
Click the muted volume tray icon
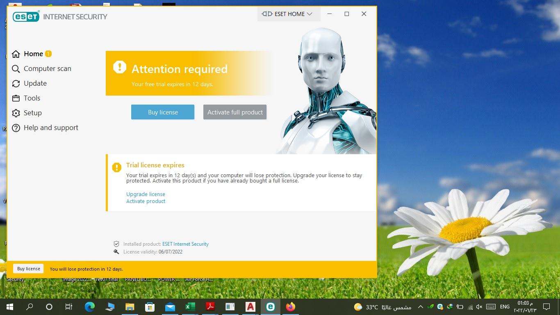click(x=479, y=307)
